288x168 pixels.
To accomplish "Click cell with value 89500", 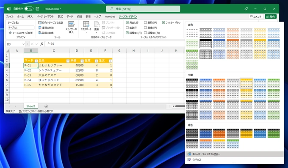I will click(77, 80).
